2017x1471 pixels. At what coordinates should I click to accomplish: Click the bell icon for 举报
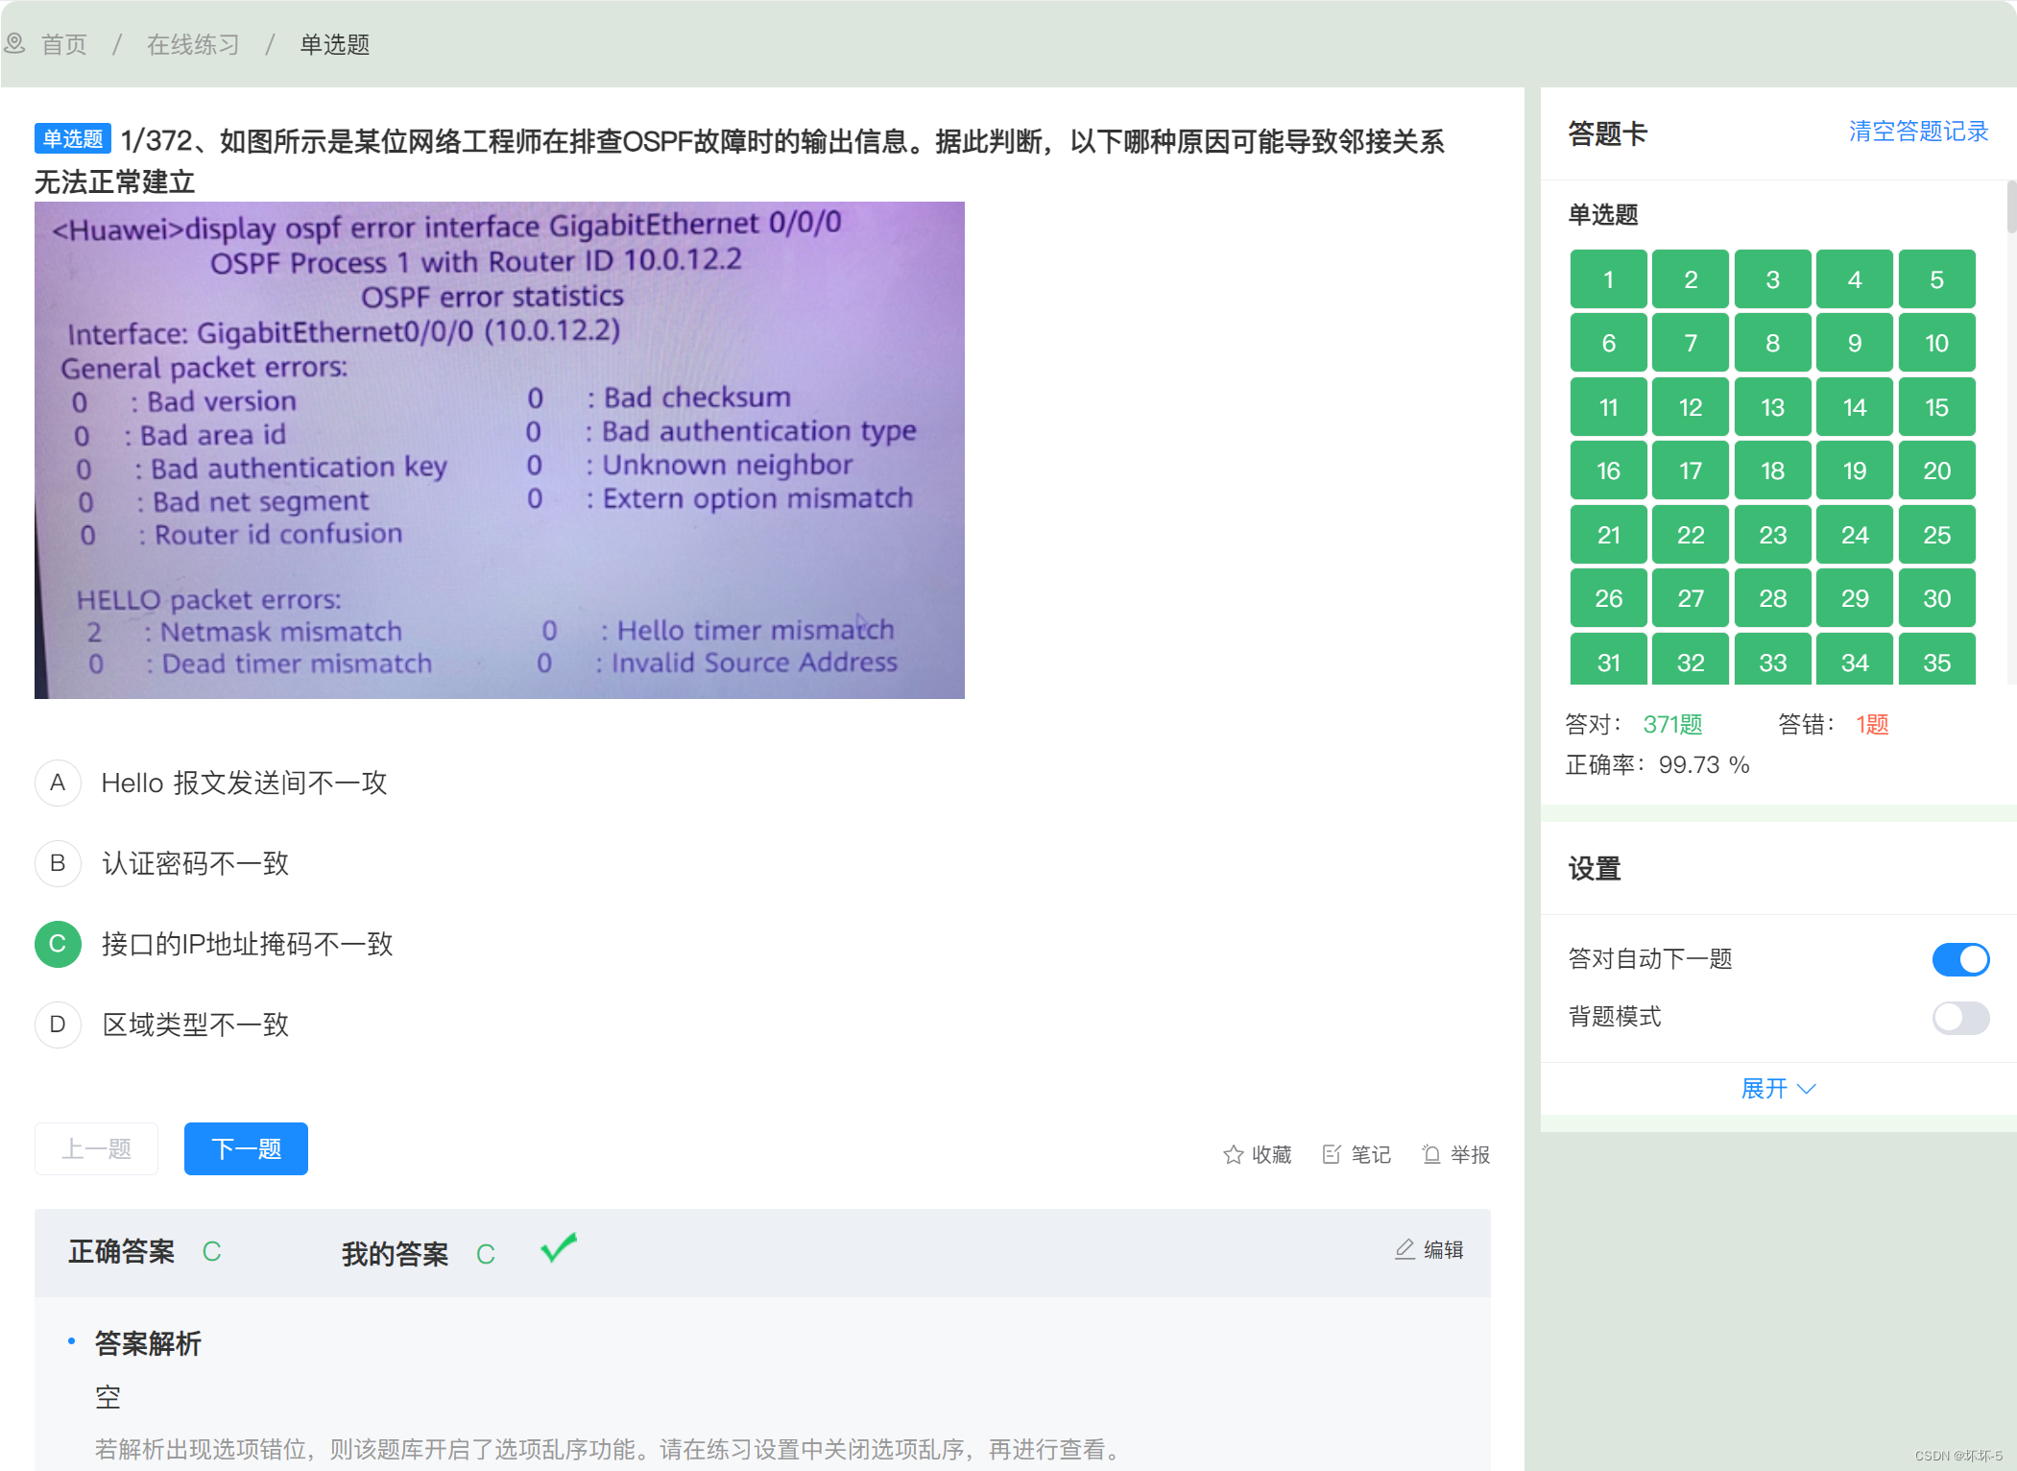pyautogui.click(x=1431, y=1154)
